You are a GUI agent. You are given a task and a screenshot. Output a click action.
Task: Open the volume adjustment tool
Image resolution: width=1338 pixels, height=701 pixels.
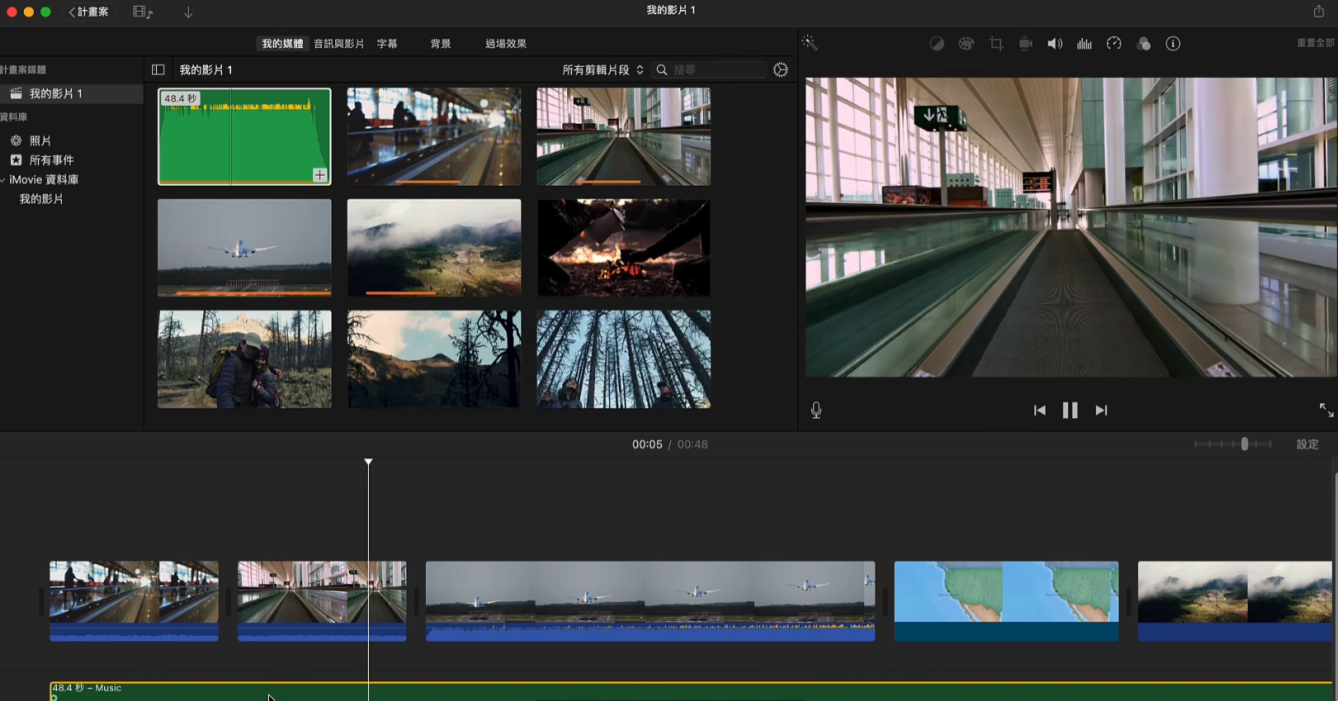(x=1055, y=44)
